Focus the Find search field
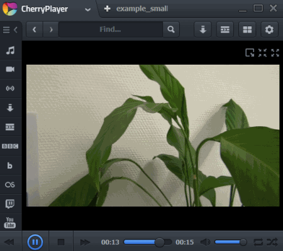 point(111,29)
